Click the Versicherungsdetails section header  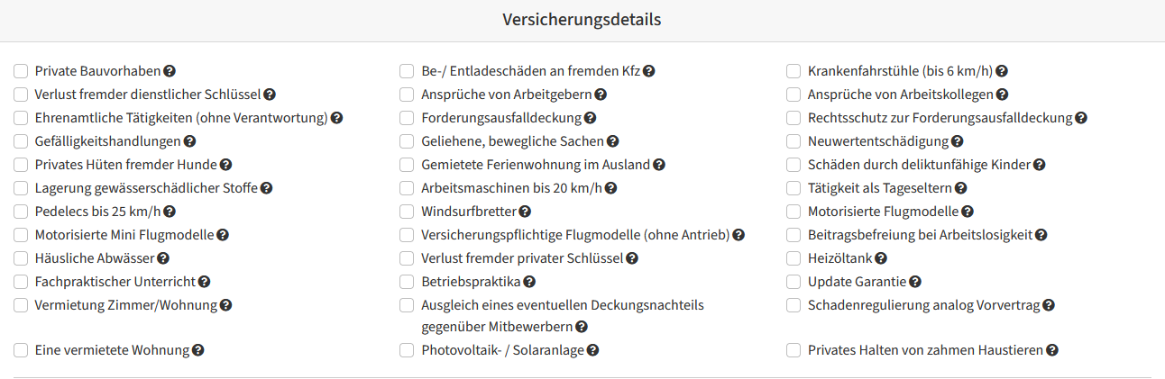coord(582,20)
